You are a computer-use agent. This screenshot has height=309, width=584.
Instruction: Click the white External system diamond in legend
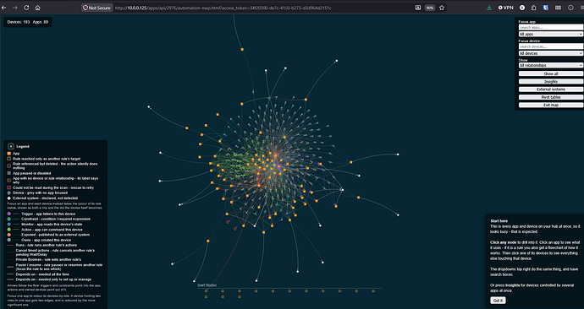9,198
